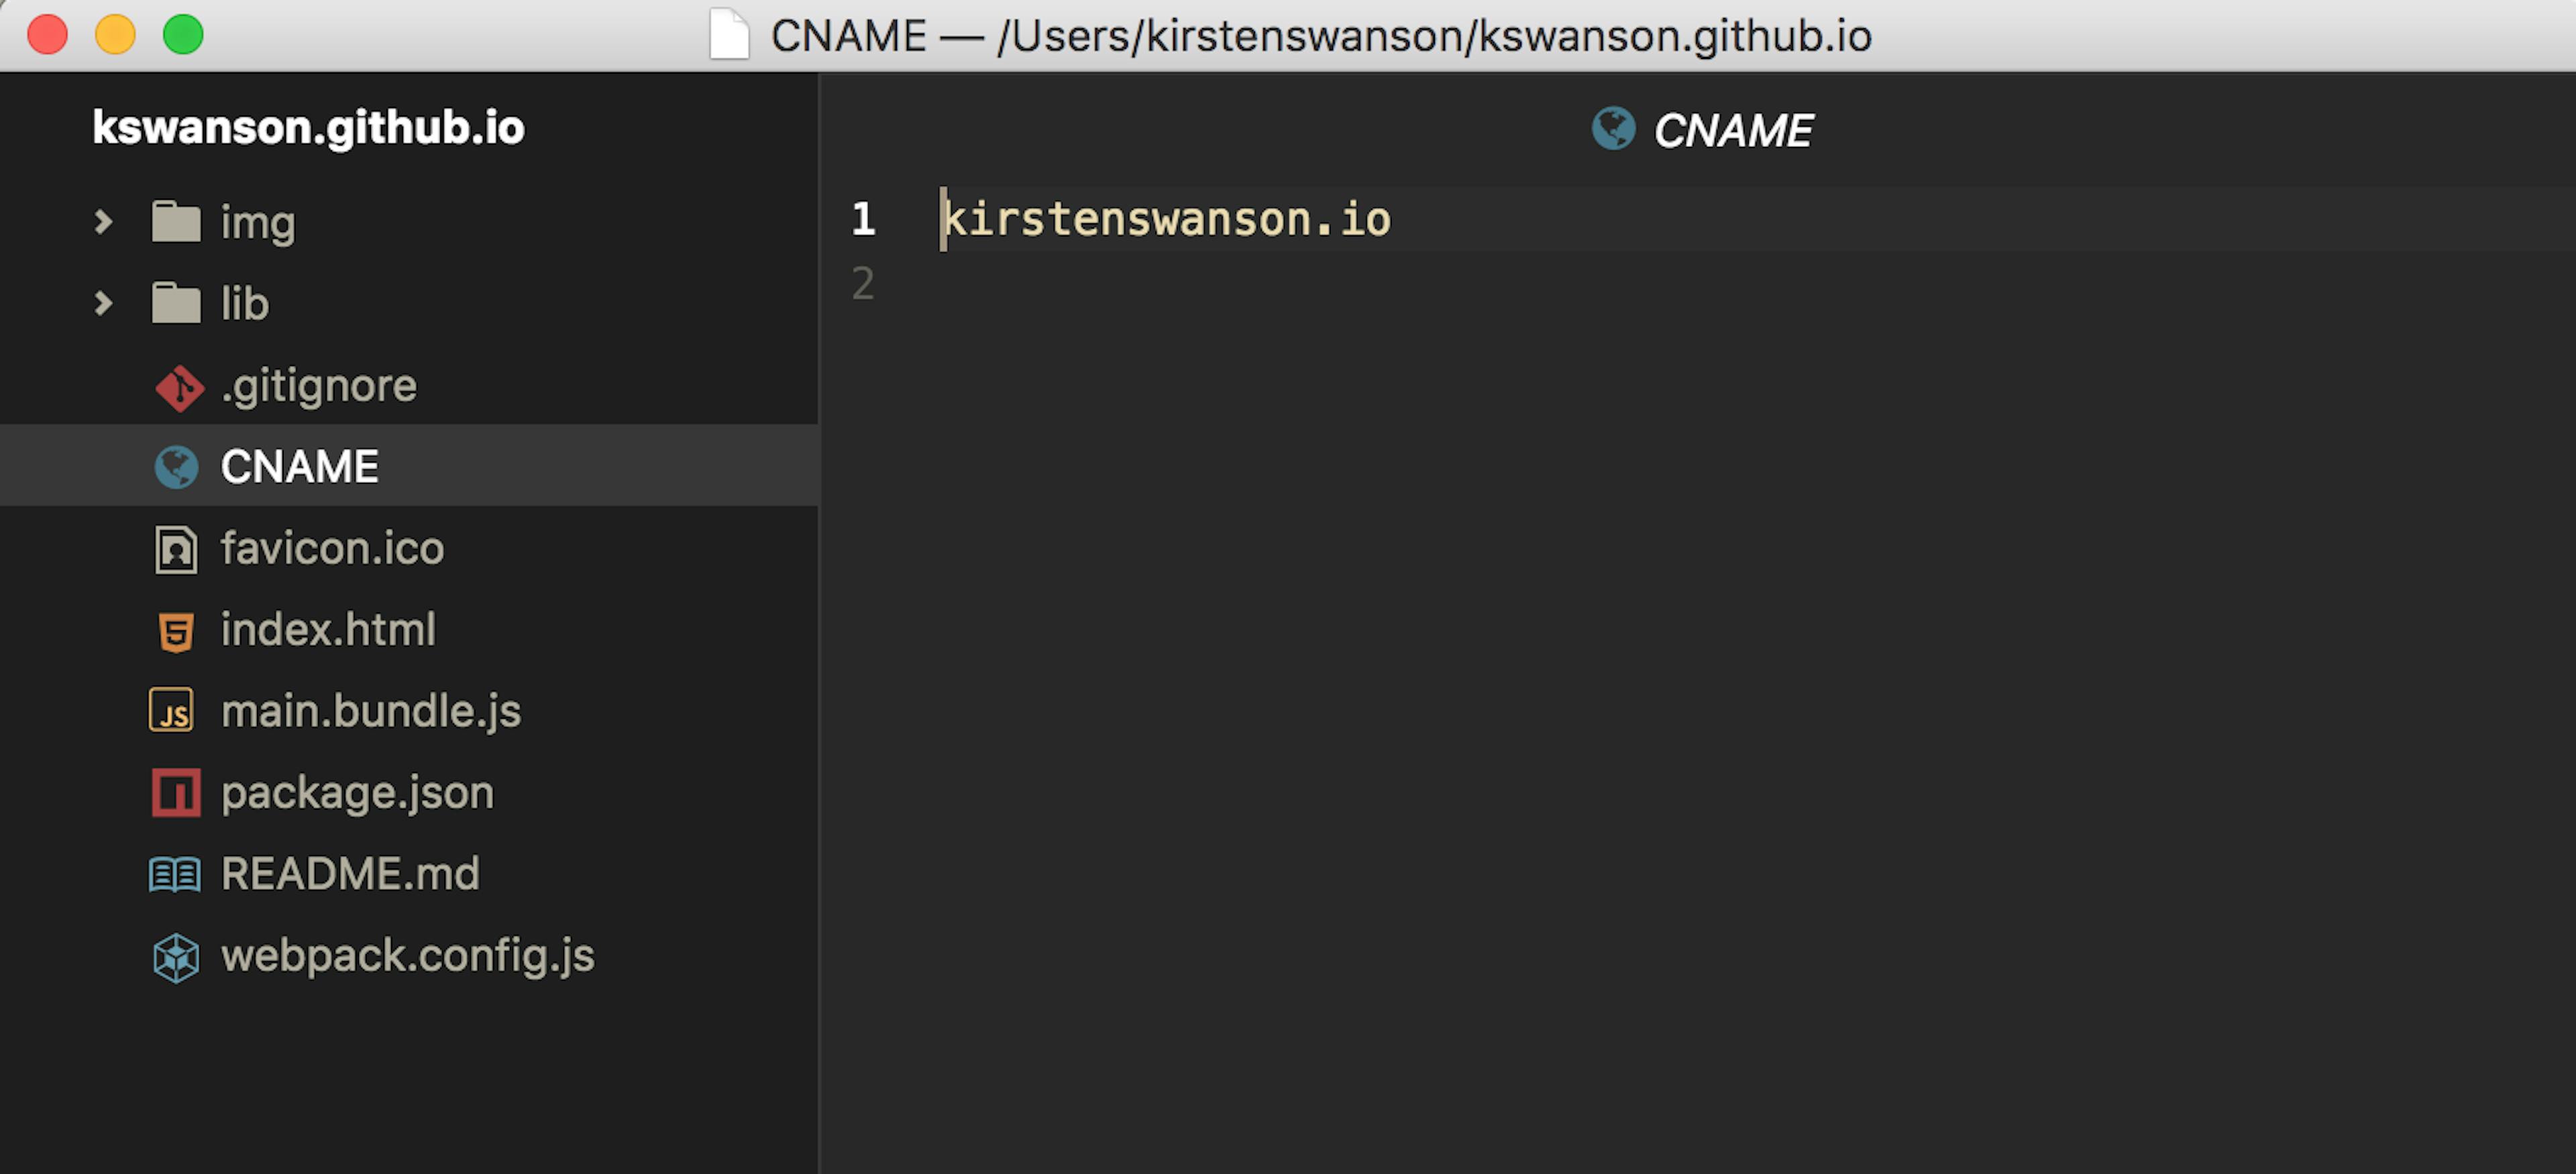Click the globe icon next to CNAME file
The image size is (2576, 1174).
pos(177,467)
